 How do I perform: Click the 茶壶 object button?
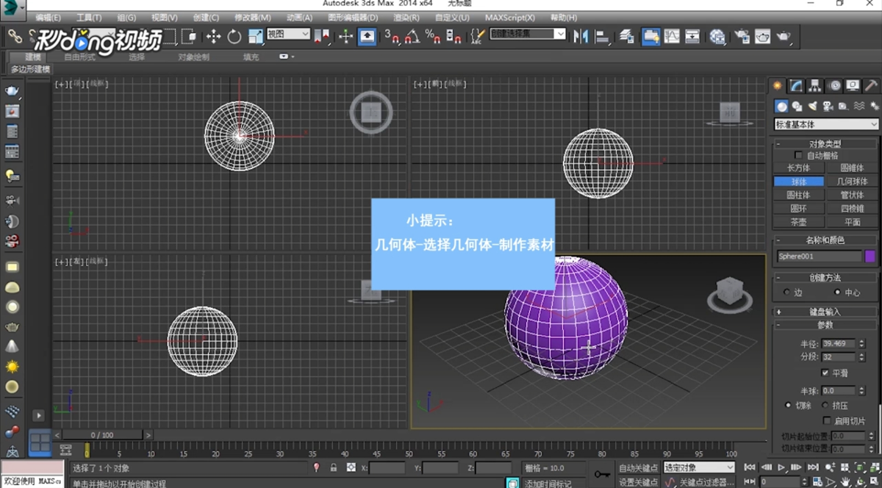click(798, 222)
